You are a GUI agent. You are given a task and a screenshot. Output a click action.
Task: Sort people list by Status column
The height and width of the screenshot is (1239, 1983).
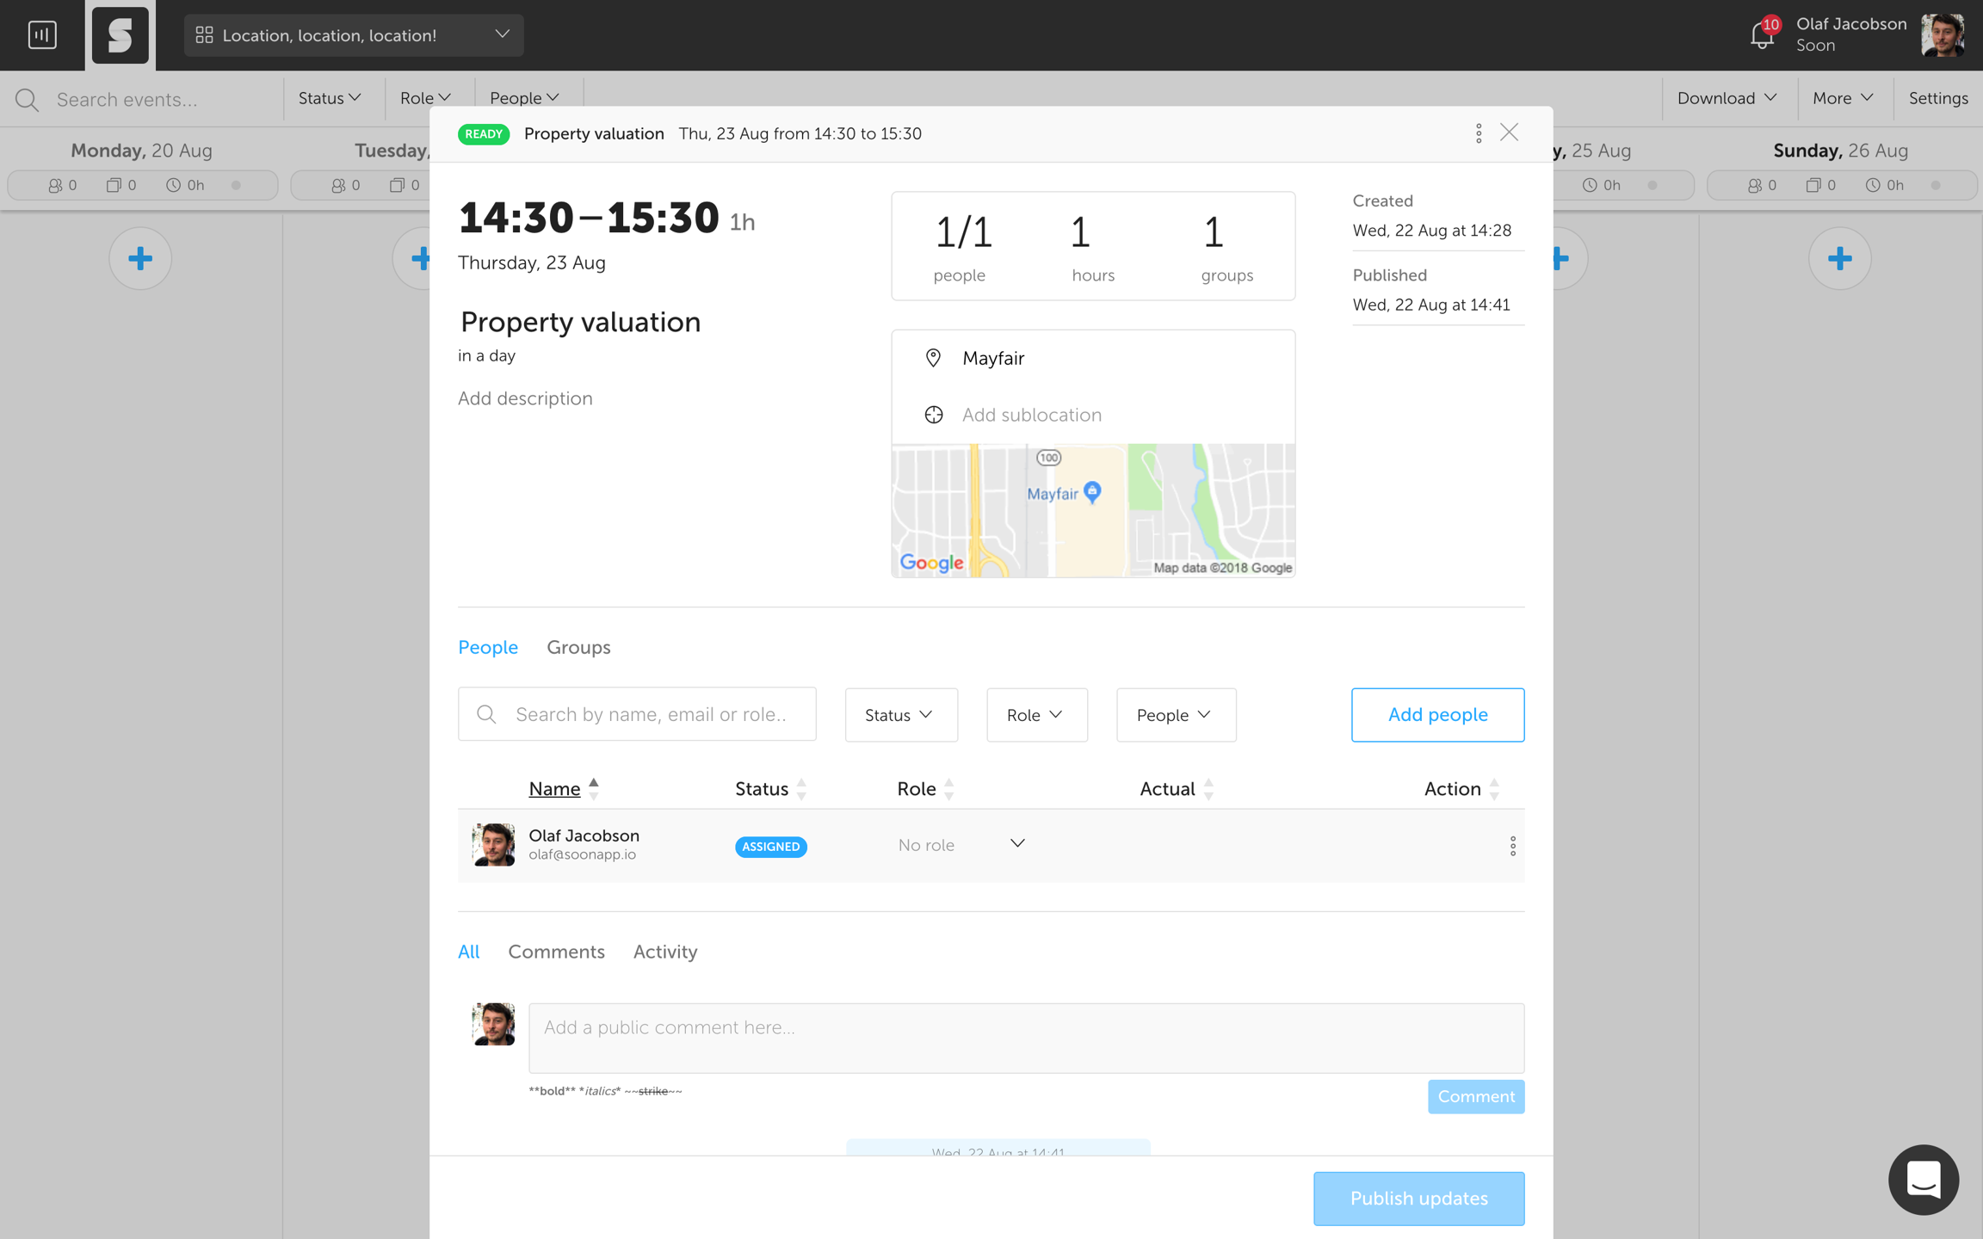(x=762, y=789)
